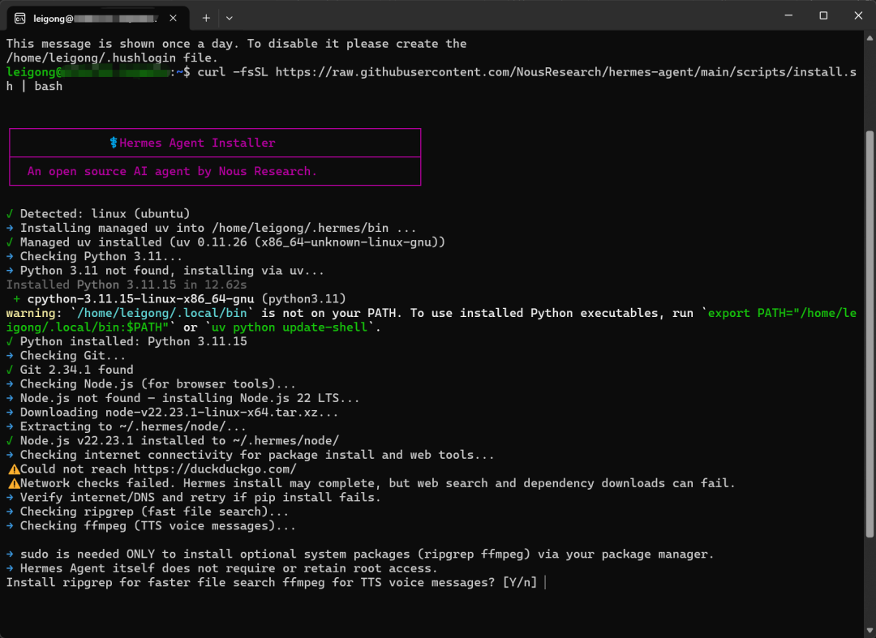Open the new tab profile dropdown
The height and width of the screenshot is (638, 876).
point(229,18)
